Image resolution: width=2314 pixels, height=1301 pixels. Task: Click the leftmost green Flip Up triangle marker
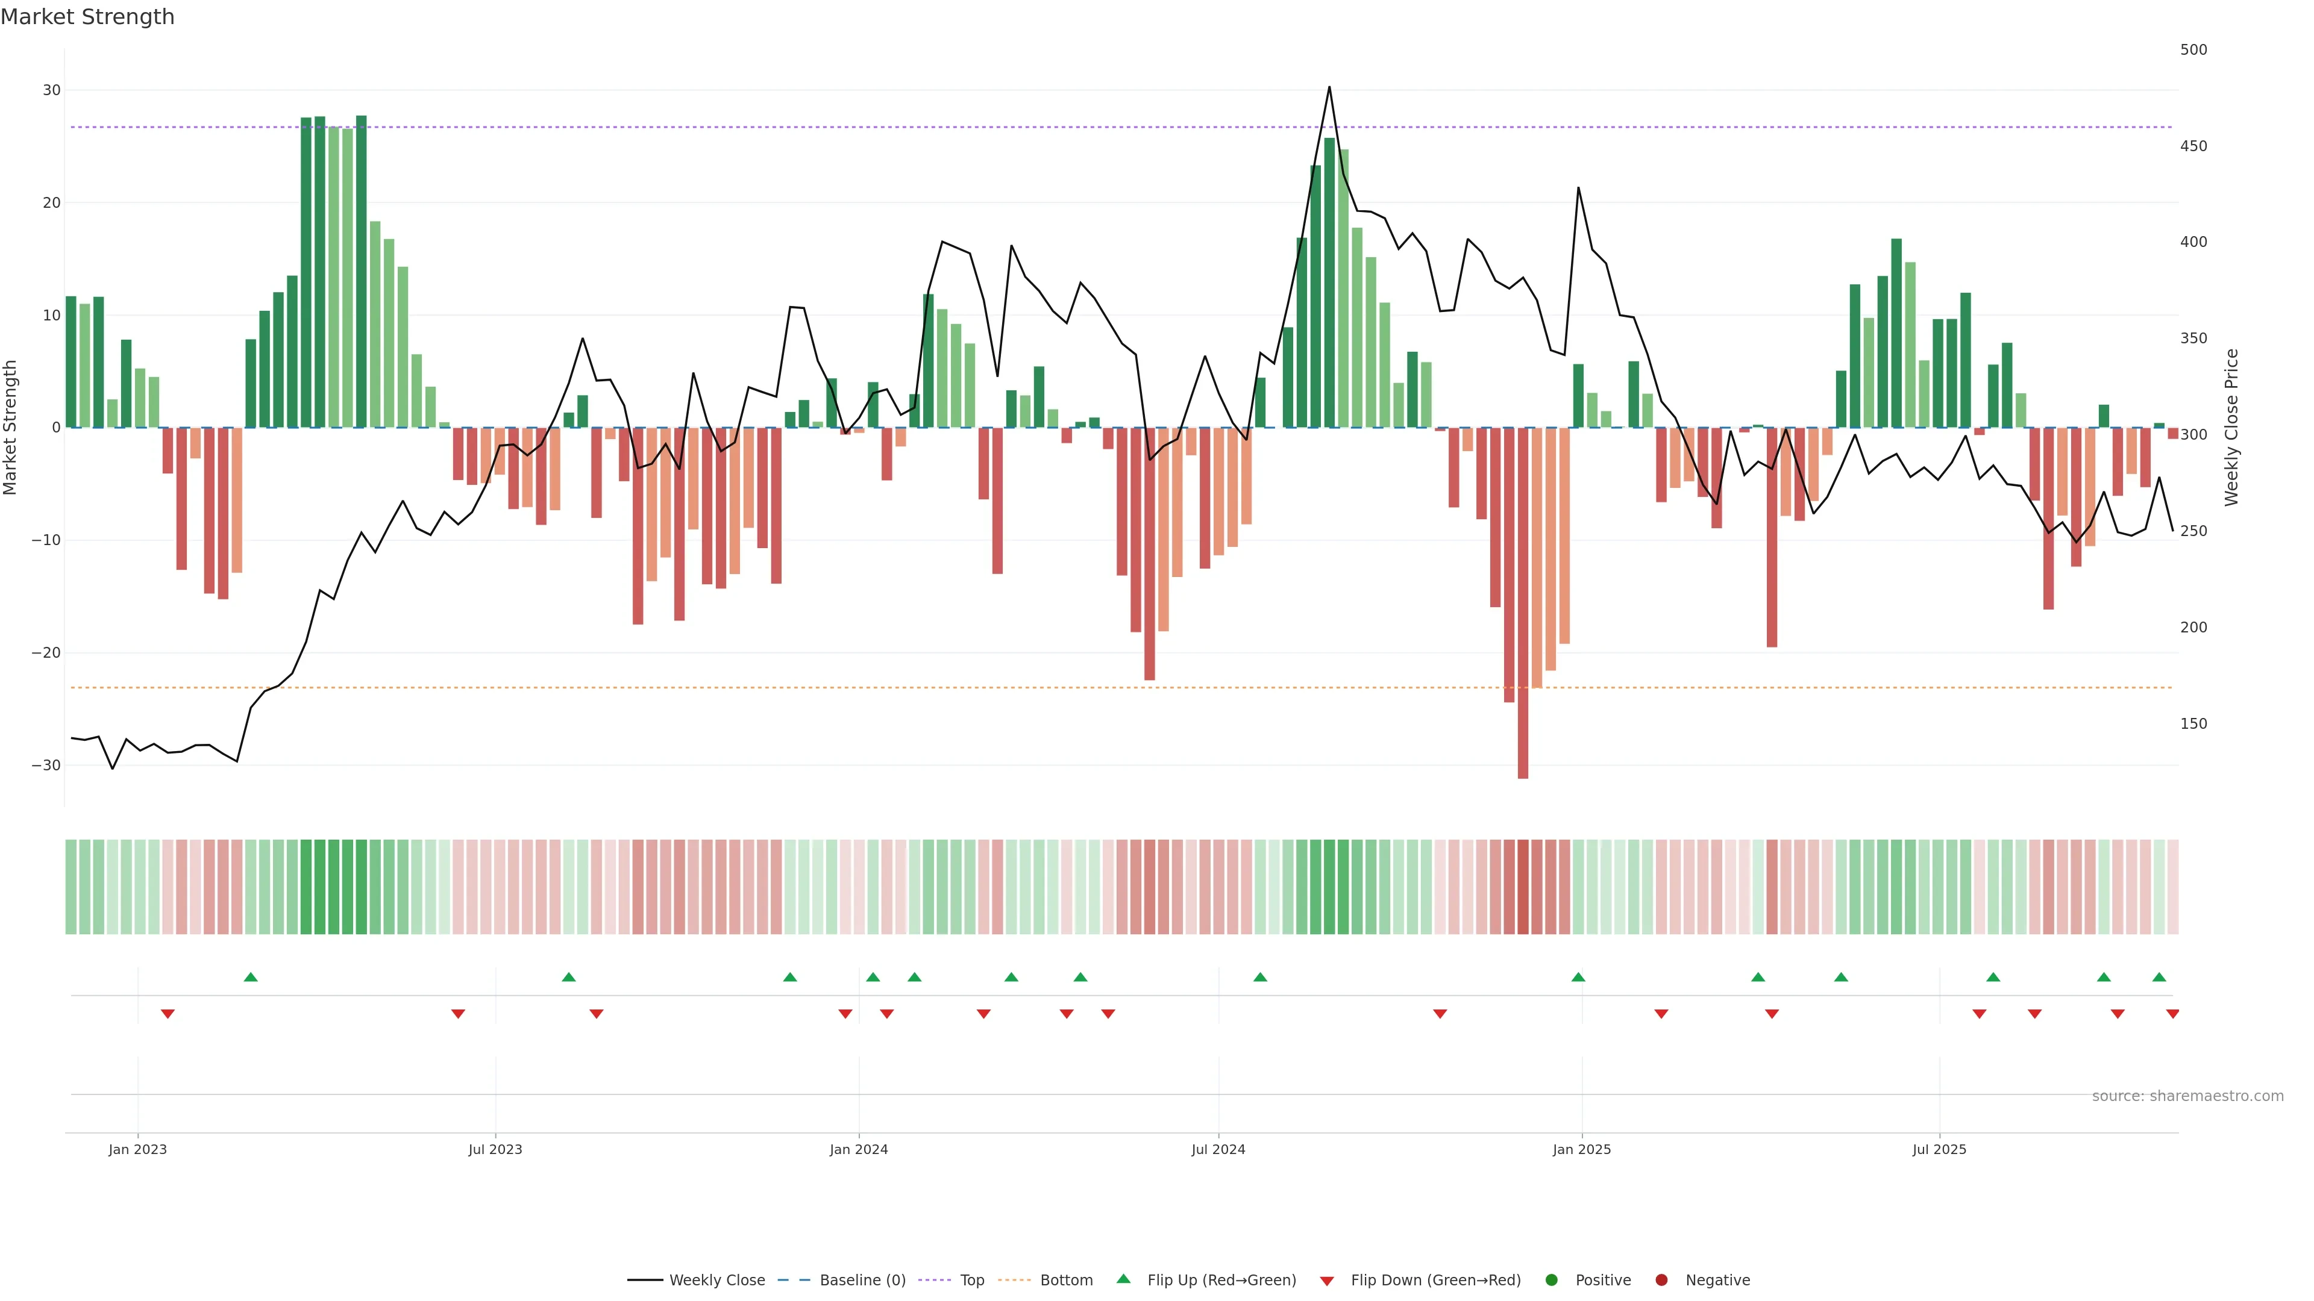pyautogui.click(x=251, y=977)
